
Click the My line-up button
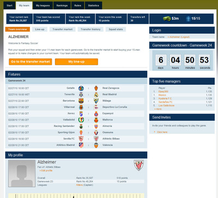tap(76, 62)
